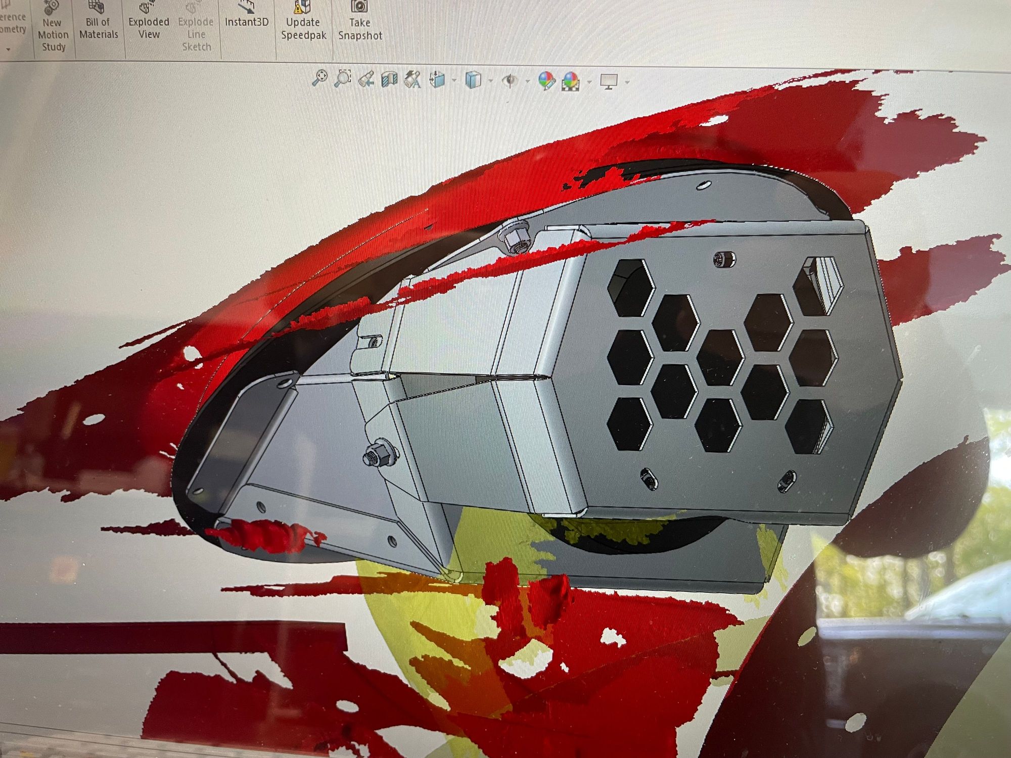Expand the View Orientation dropdown arrow
This screenshot has height=758, width=1011.
[x=454, y=81]
